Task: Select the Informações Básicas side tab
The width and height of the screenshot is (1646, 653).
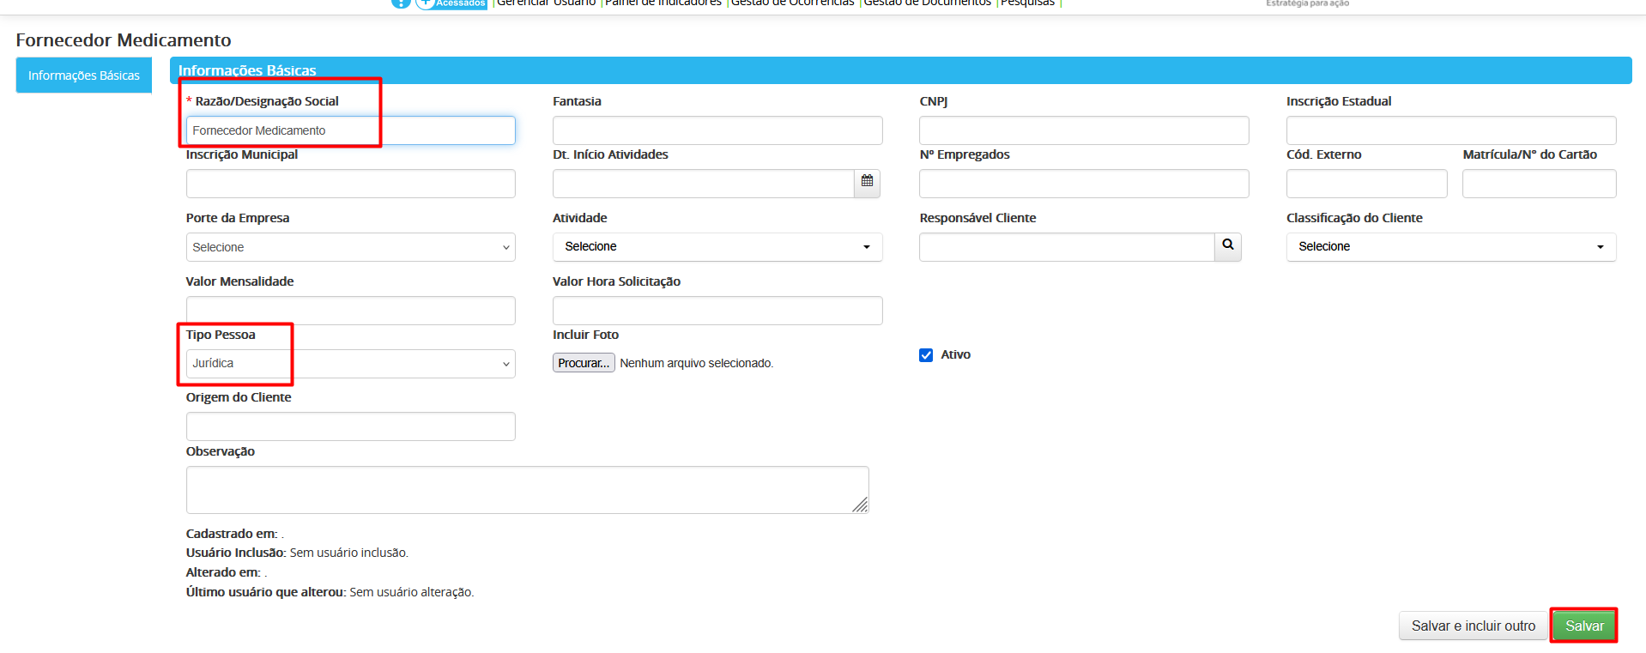Action: pos(84,76)
